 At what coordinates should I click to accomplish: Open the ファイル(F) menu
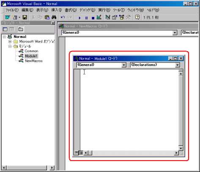(x=12, y=10)
